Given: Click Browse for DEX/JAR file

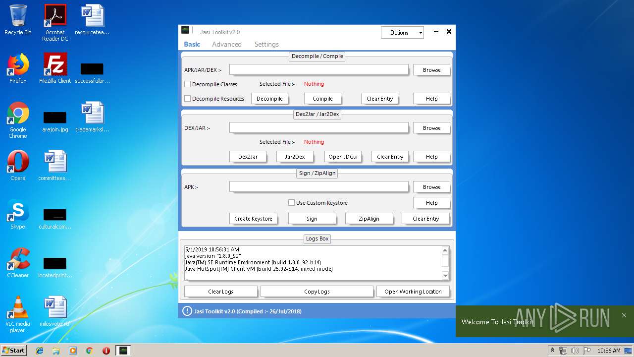Looking at the screenshot, I should pos(431,128).
